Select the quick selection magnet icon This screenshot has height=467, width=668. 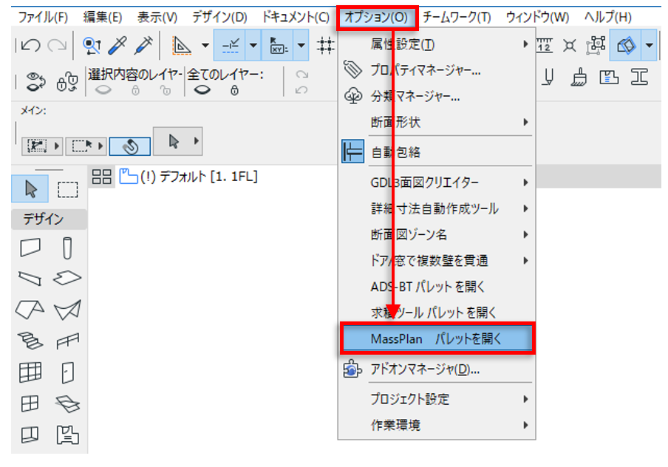[130, 146]
